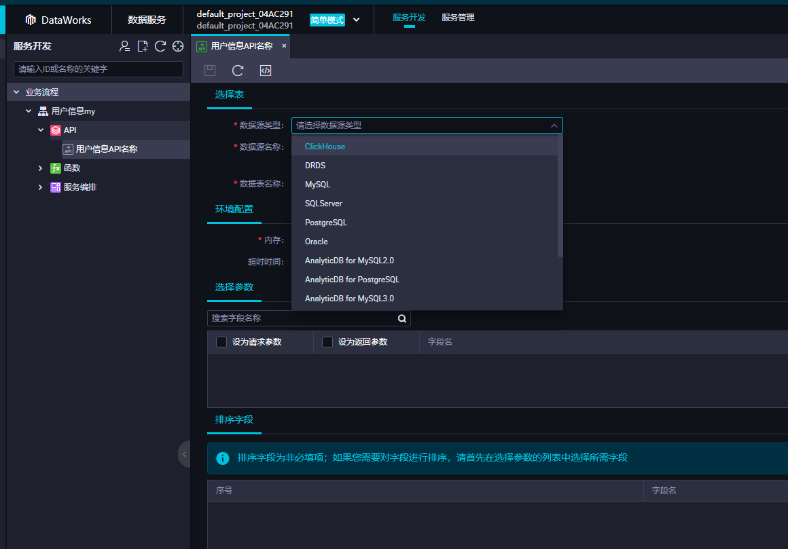Select AnalyticDB for PostgreSQL option
788x549 pixels.
(425, 280)
